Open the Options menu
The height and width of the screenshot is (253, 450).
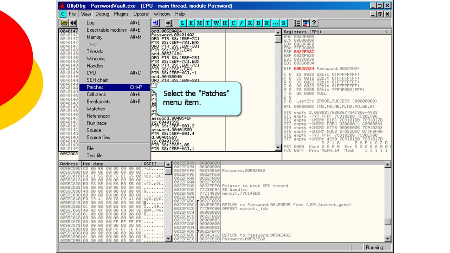(141, 14)
